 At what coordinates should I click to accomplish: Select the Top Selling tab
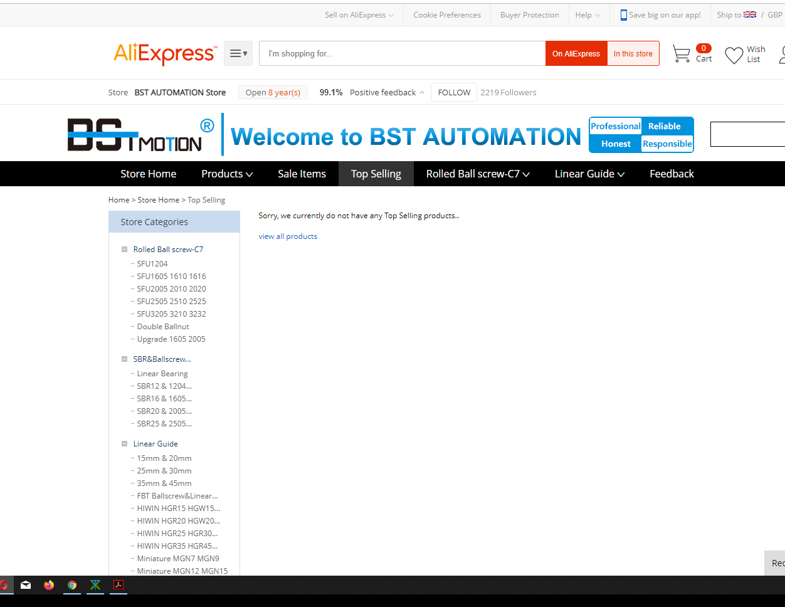[x=376, y=174]
